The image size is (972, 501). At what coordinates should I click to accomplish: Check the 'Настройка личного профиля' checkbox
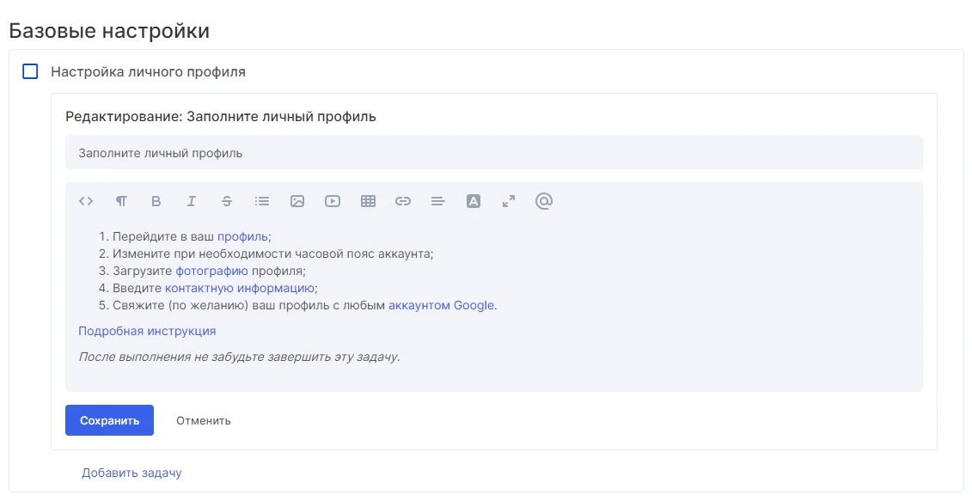(30, 71)
